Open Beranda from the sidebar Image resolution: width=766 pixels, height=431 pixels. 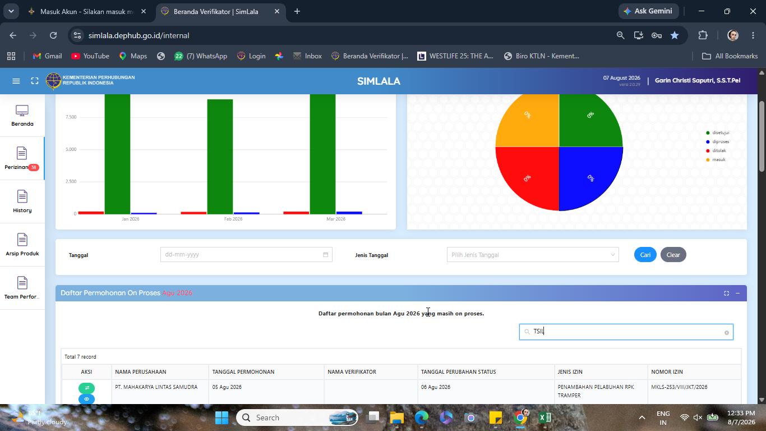coord(22,116)
